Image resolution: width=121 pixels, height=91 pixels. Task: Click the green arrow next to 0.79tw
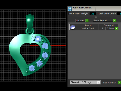tap(116, 29)
